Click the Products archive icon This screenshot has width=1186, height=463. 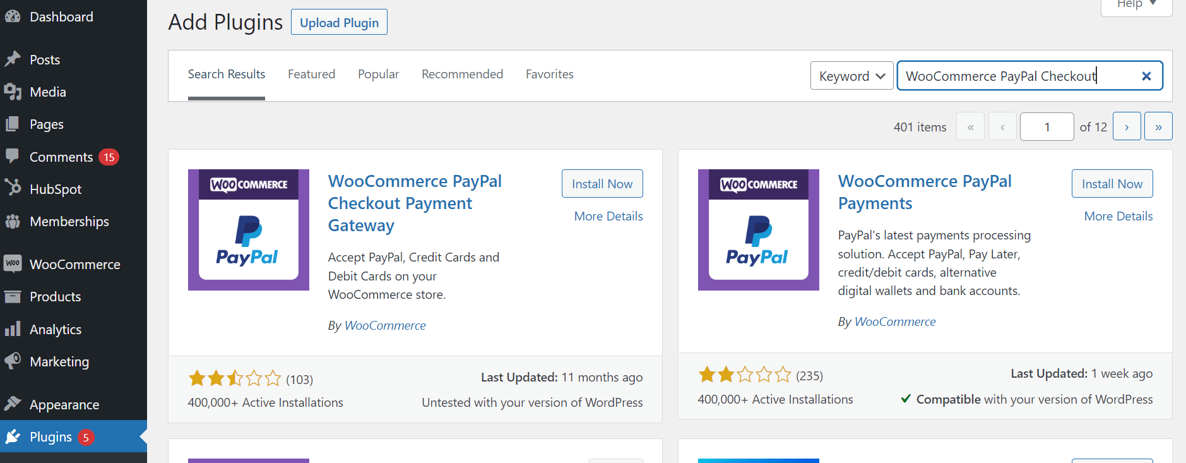coord(13,296)
